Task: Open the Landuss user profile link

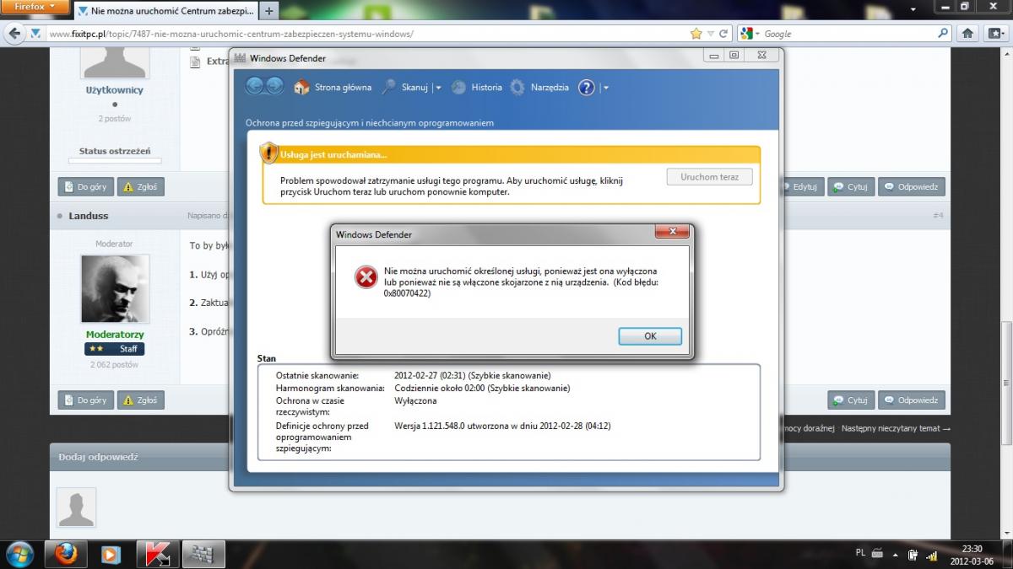Action: point(89,216)
